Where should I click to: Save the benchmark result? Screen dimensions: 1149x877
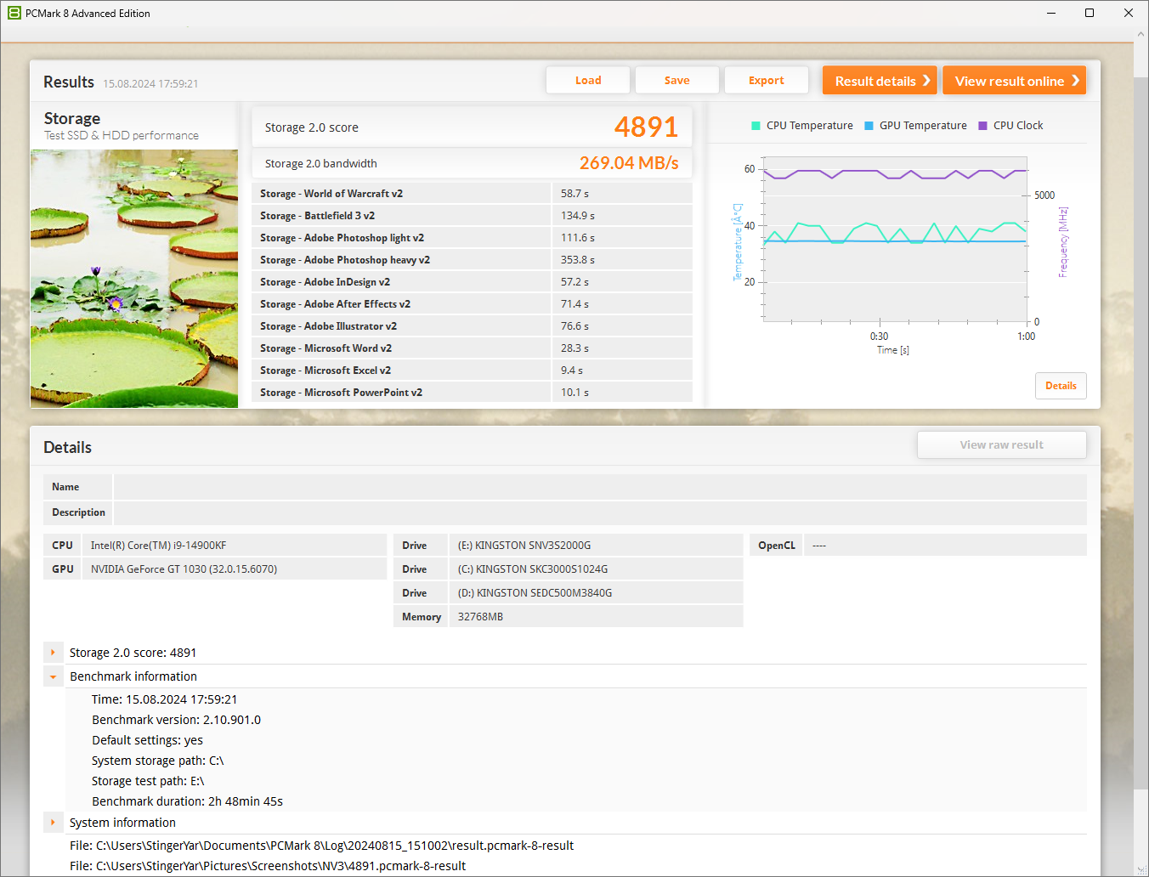(677, 81)
